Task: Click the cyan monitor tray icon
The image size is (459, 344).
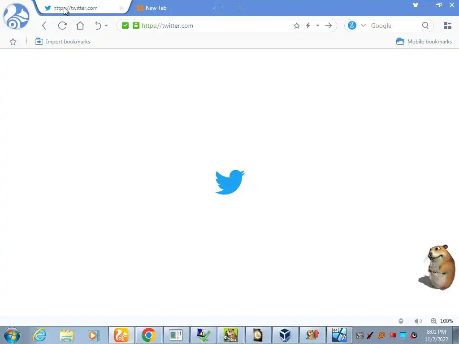Action: 403,335
